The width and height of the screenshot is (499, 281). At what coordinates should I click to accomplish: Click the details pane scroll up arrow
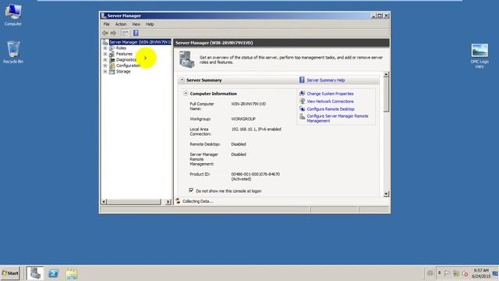pyautogui.click(x=386, y=74)
